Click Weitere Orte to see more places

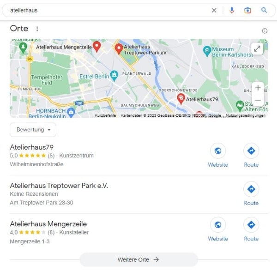point(138,259)
